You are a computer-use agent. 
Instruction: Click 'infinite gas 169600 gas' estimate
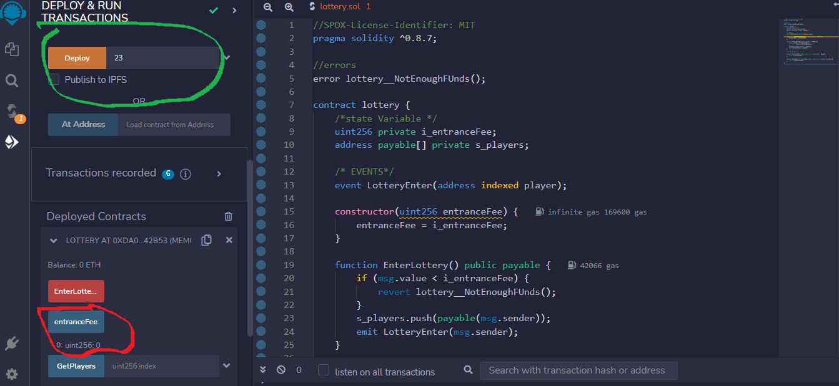[x=597, y=212]
